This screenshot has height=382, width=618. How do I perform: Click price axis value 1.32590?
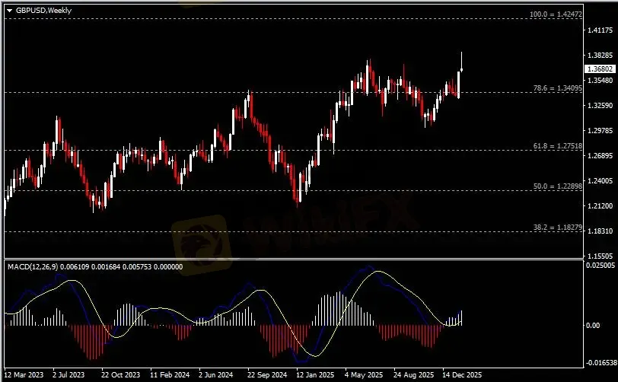point(600,105)
